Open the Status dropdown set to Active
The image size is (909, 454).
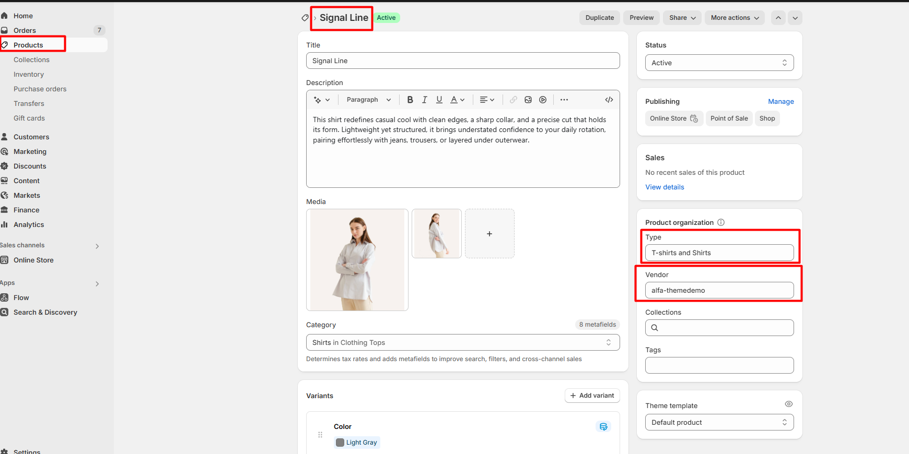click(719, 63)
